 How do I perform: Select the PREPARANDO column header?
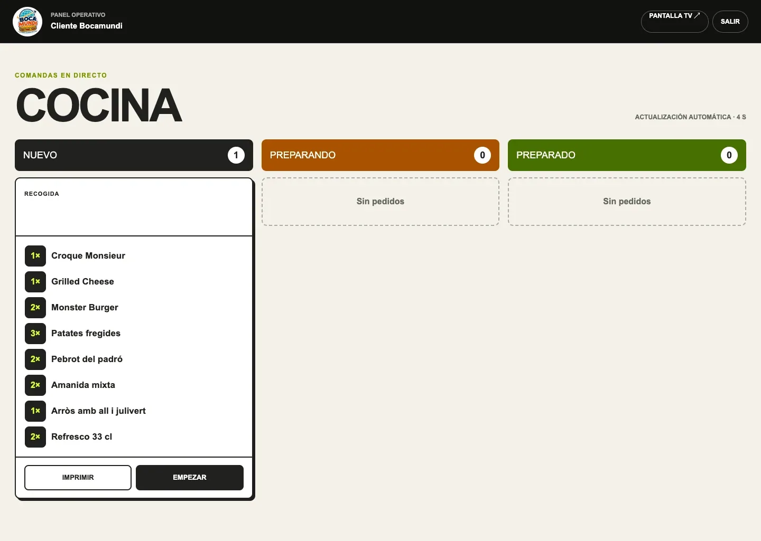coord(380,155)
